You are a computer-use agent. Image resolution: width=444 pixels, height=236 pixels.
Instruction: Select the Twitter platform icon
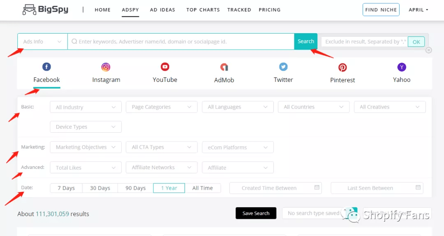tap(283, 67)
